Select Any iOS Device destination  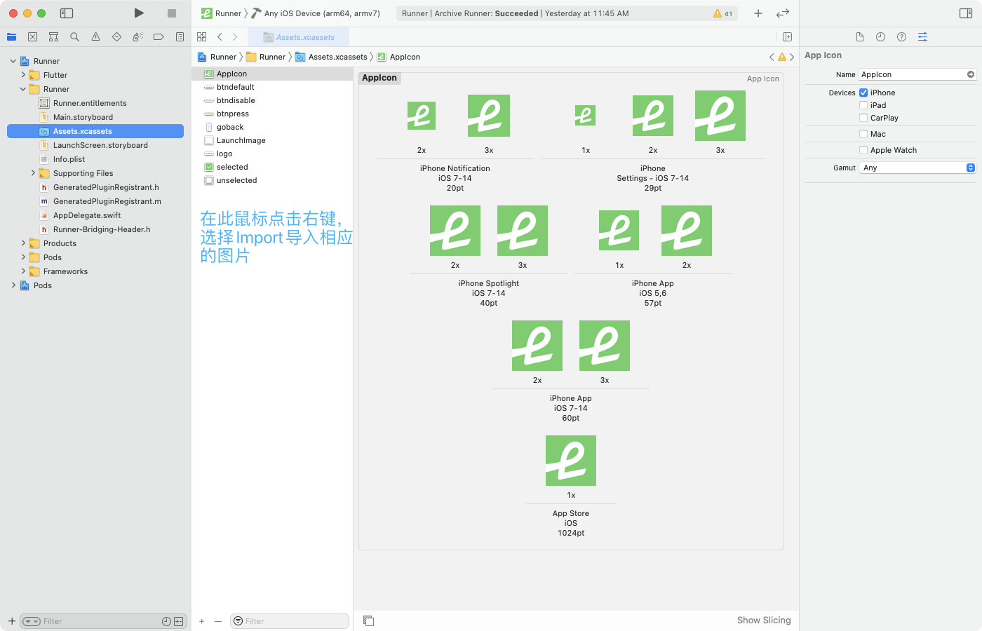click(316, 13)
